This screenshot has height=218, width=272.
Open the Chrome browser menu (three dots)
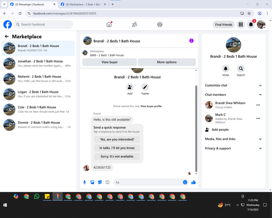pos(267,14)
